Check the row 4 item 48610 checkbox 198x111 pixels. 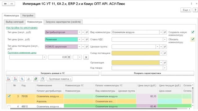pos(9,106)
